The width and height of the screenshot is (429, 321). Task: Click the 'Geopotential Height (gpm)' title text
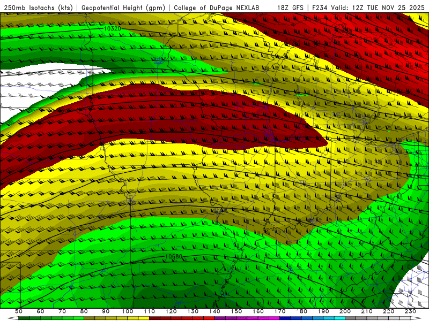123,8
